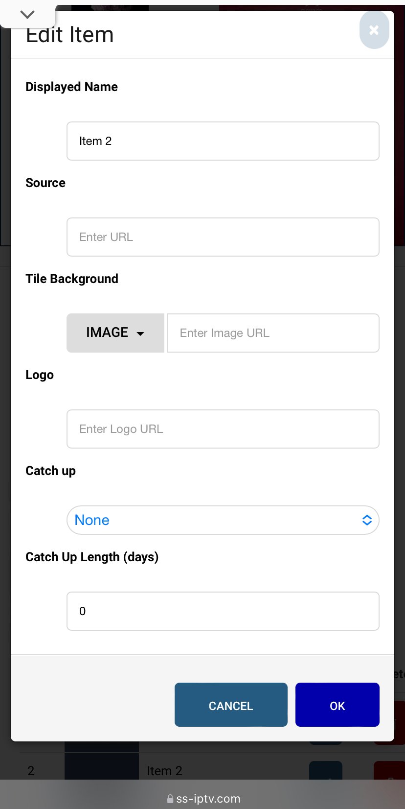Select the Item 2 row behind the dialog
The width and height of the screenshot is (405, 809).
(x=164, y=770)
